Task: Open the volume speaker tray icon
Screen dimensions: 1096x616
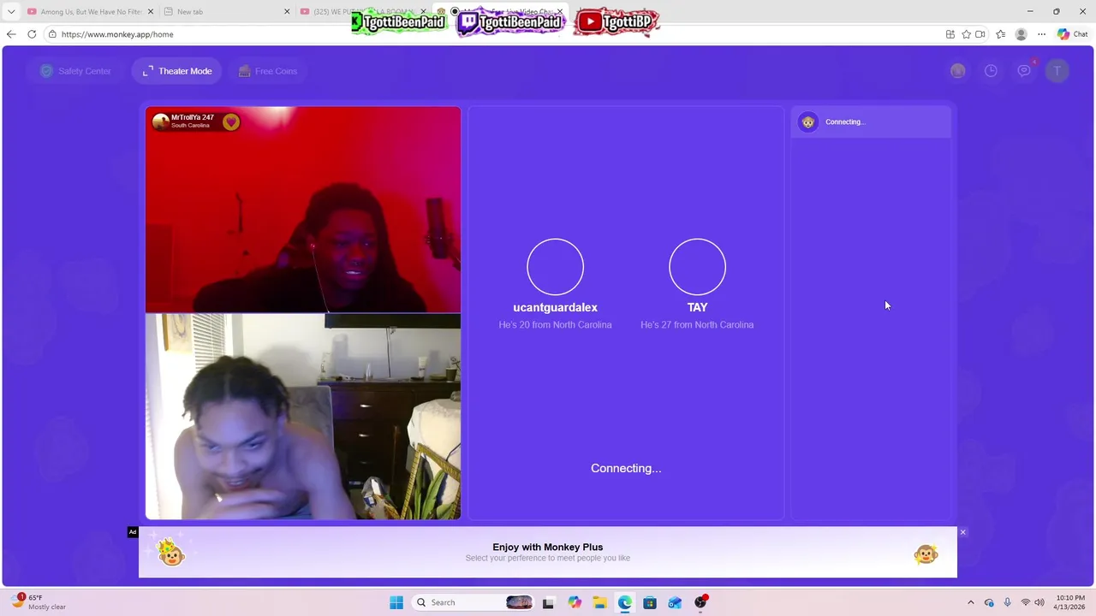Action: coord(1040,602)
